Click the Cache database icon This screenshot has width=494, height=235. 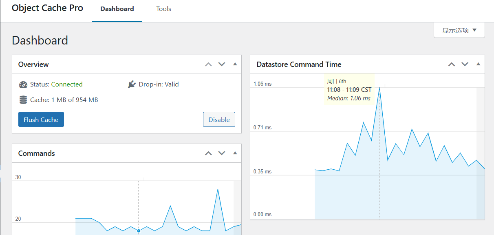click(23, 100)
